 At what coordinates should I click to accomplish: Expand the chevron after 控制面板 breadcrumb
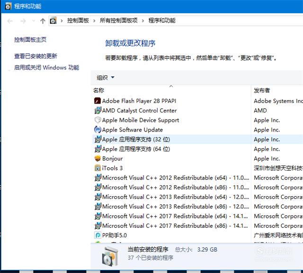[x=94, y=20]
